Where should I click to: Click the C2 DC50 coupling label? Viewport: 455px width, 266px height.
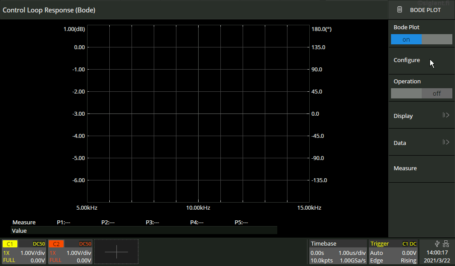pyautogui.click(x=85, y=244)
